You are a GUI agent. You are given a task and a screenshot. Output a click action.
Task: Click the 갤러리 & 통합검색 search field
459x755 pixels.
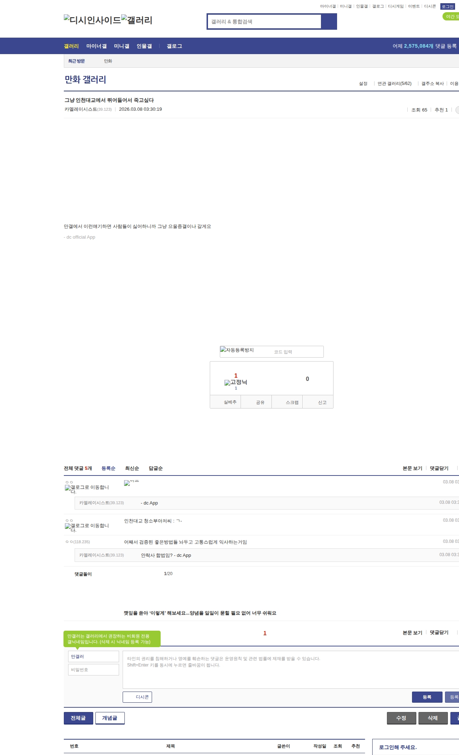pos(265,21)
